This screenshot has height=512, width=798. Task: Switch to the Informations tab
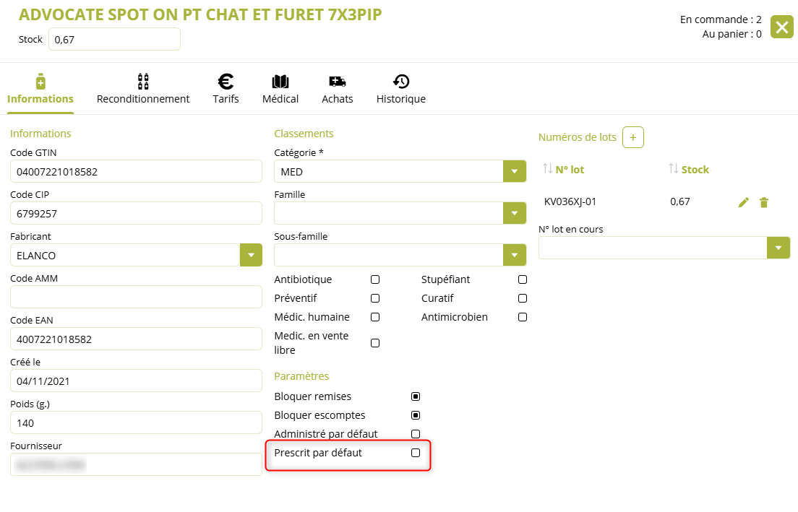point(40,90)
